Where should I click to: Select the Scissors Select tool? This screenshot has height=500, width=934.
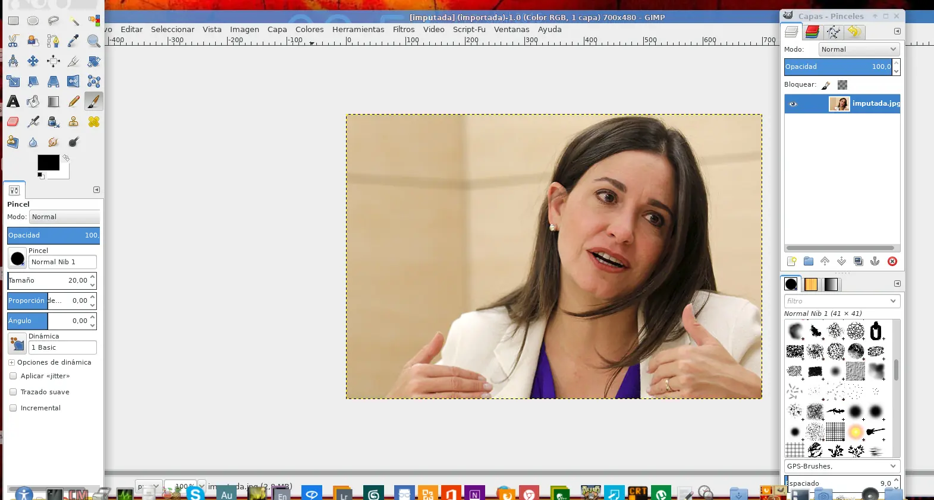pyautogui.click(x=13, y=41)
